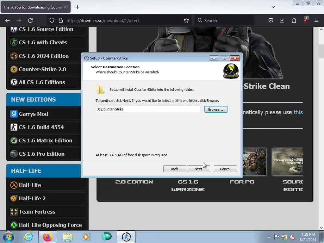Click Next in the Counter-Strike setup dialog

(198, 169)
